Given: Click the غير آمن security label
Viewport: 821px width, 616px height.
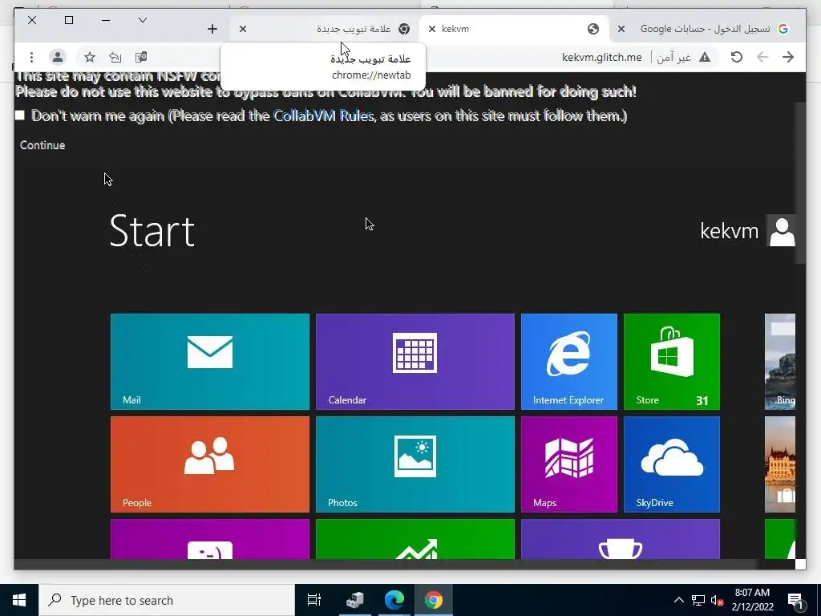Looking at the screenshot, I should pos(674,57).
